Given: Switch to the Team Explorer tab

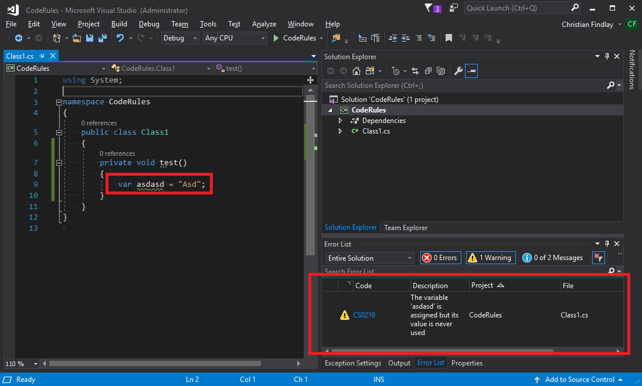Looking at the screenshot, I should [x=406, y=228].
